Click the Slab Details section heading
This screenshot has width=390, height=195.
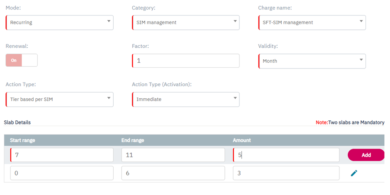[x=17, y=122]
